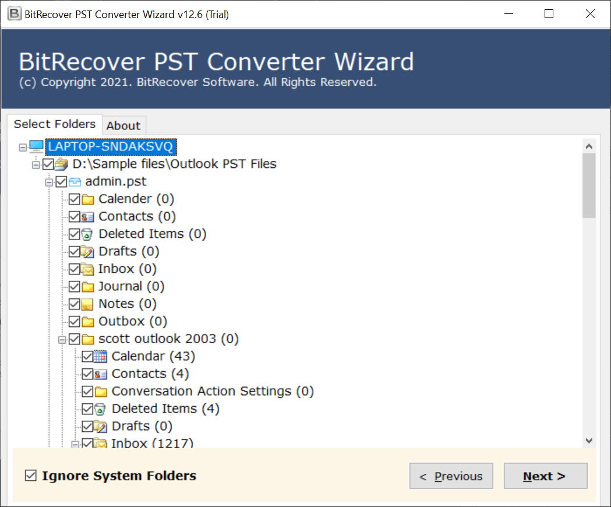Uncheck the Outbox (0) checkbox
This screenshot has height=507, width=611.
point(75,322)
